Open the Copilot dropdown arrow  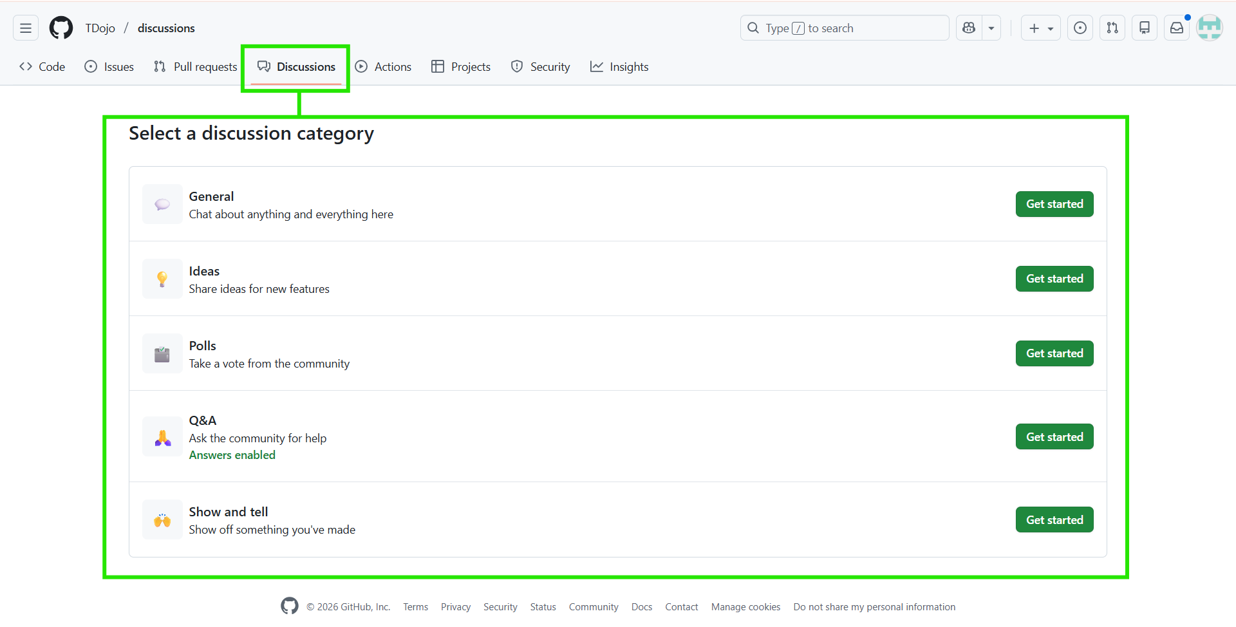coord(991,28)
